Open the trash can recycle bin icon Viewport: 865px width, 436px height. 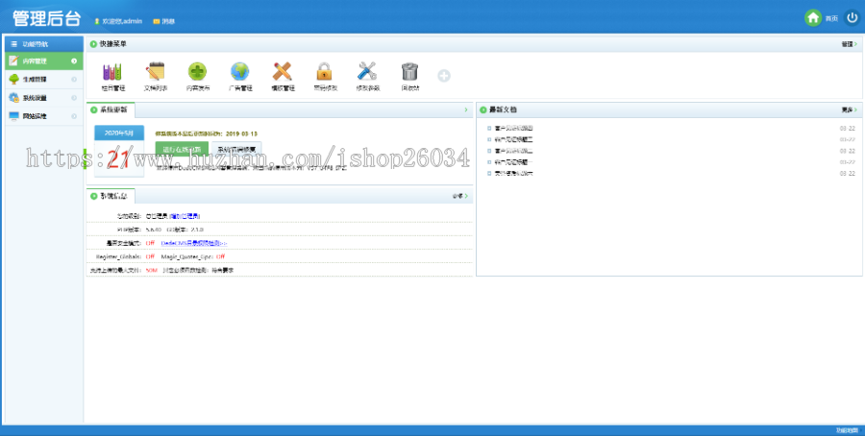[409, 72]
